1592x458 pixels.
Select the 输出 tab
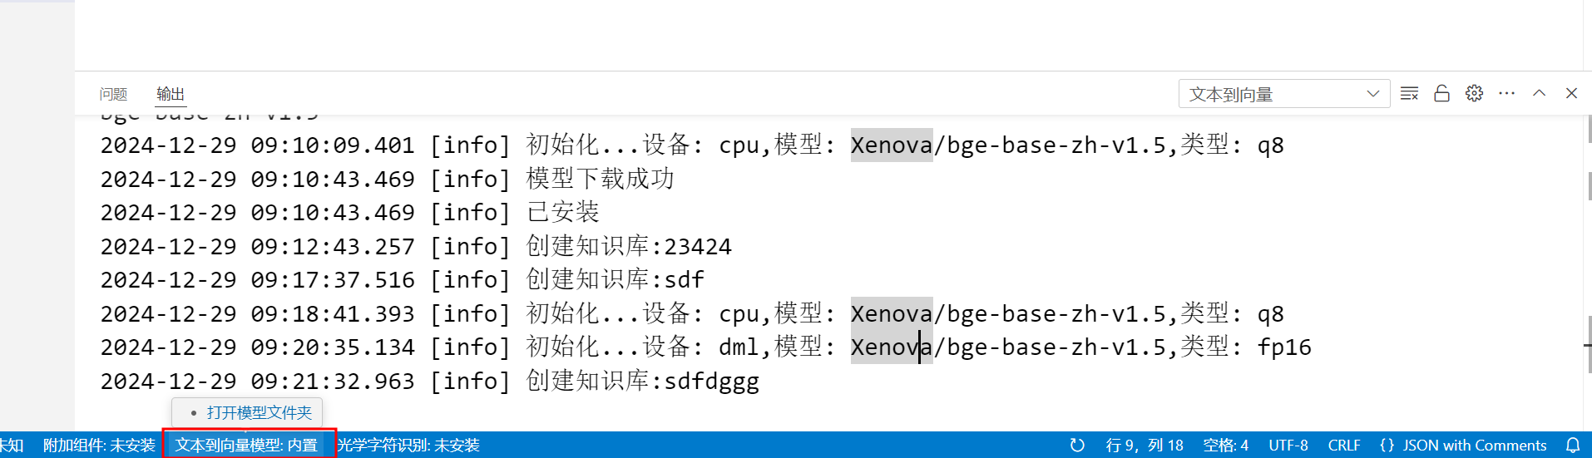pyautogui.click(x=171, y=95)
